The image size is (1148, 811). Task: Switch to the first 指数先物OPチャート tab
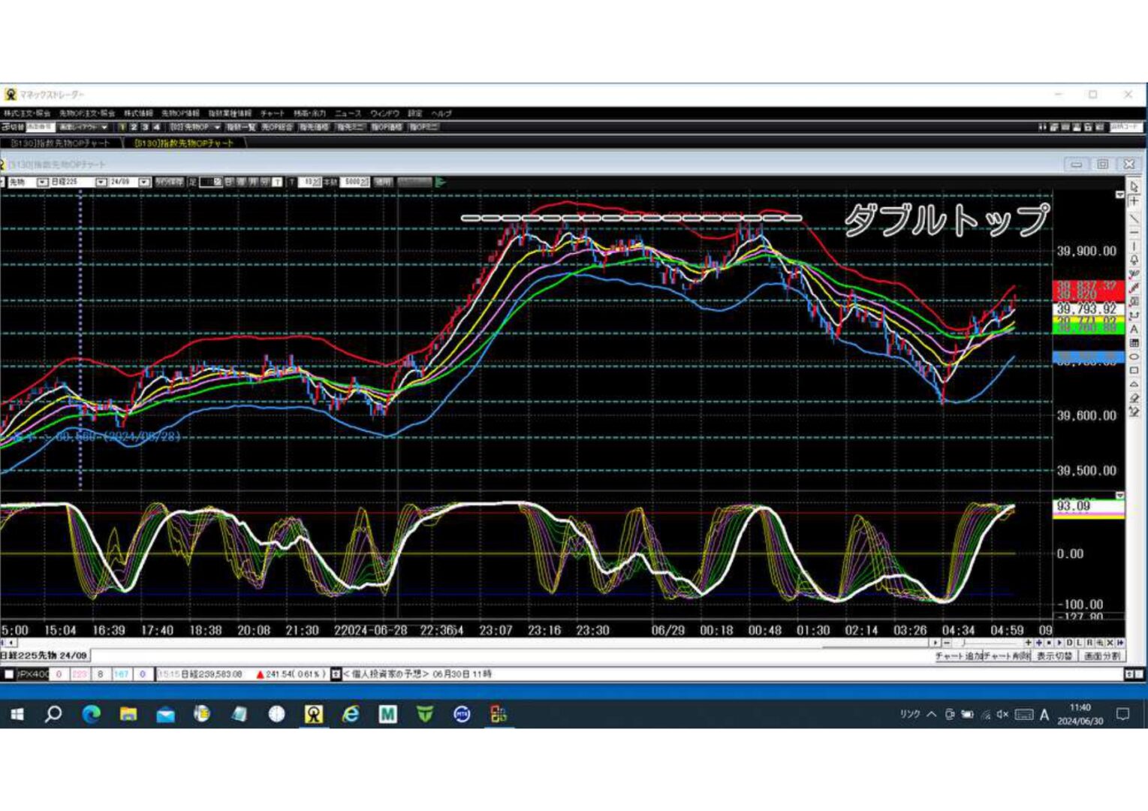click(60, 143)
